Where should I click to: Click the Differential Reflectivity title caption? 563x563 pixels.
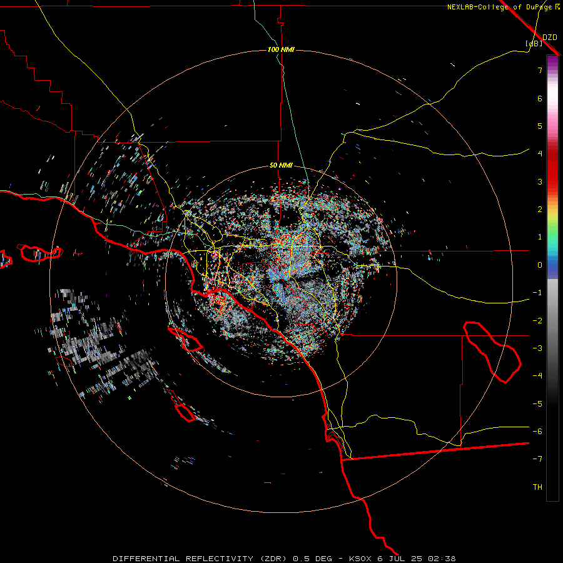(x=284, y=559)
